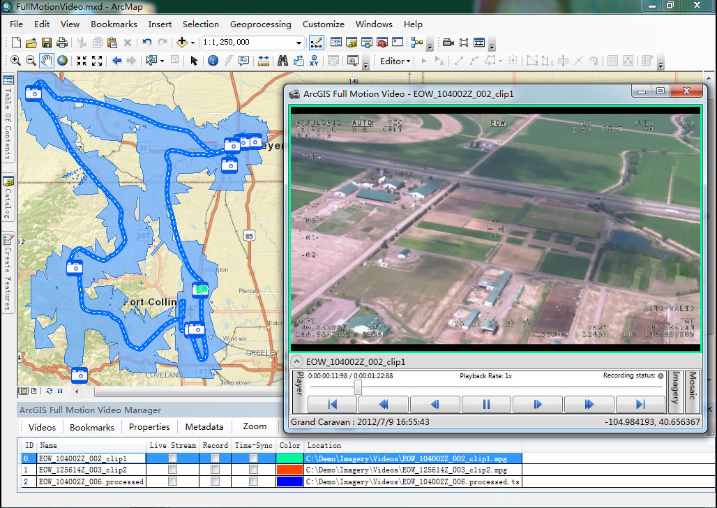Switch to the Metadata tab in Video Manager
Screen dimensions: 717x508
[204, 427]
